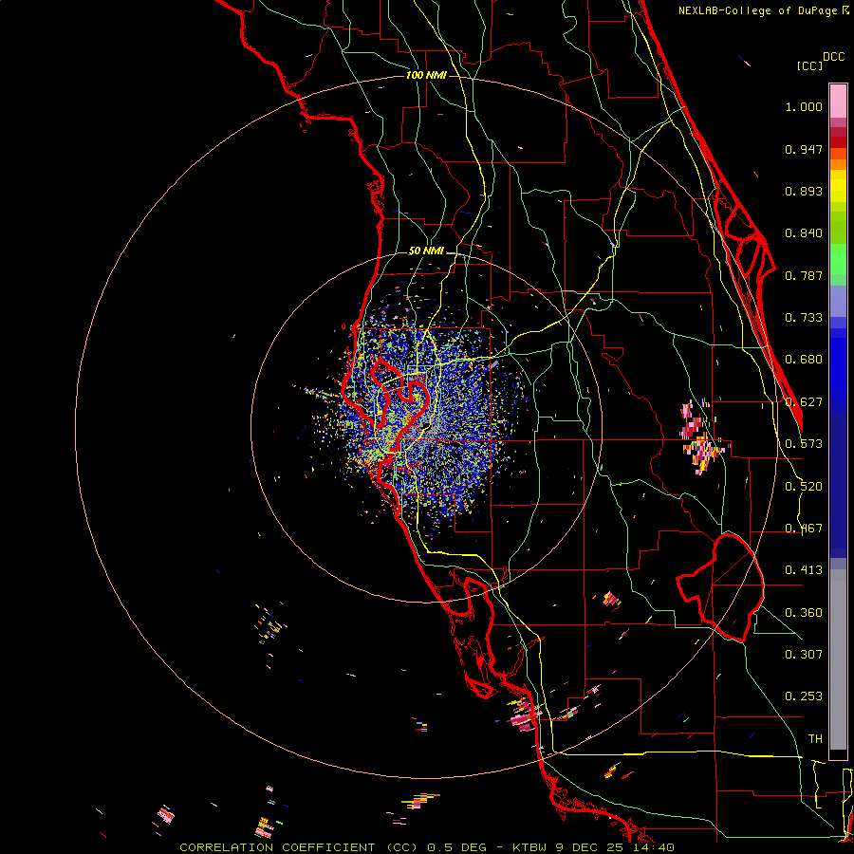This screenshot has width=854, height=854.
Task: Click the KTBW radar site at the echo center
Action: pyautogui.click(x=428, y=428)
